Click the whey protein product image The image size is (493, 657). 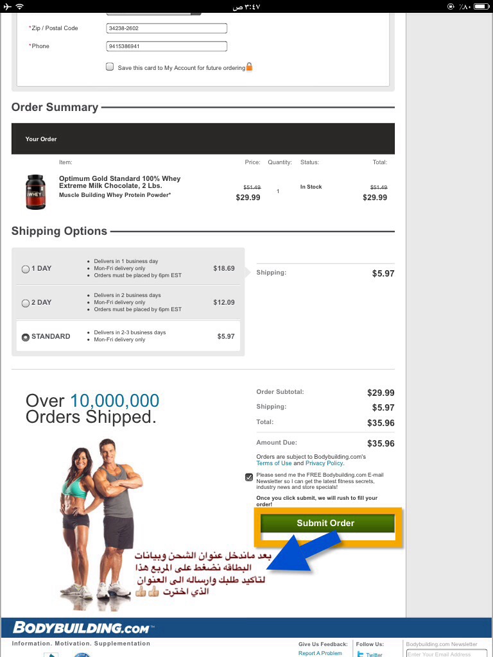[35, 192]
